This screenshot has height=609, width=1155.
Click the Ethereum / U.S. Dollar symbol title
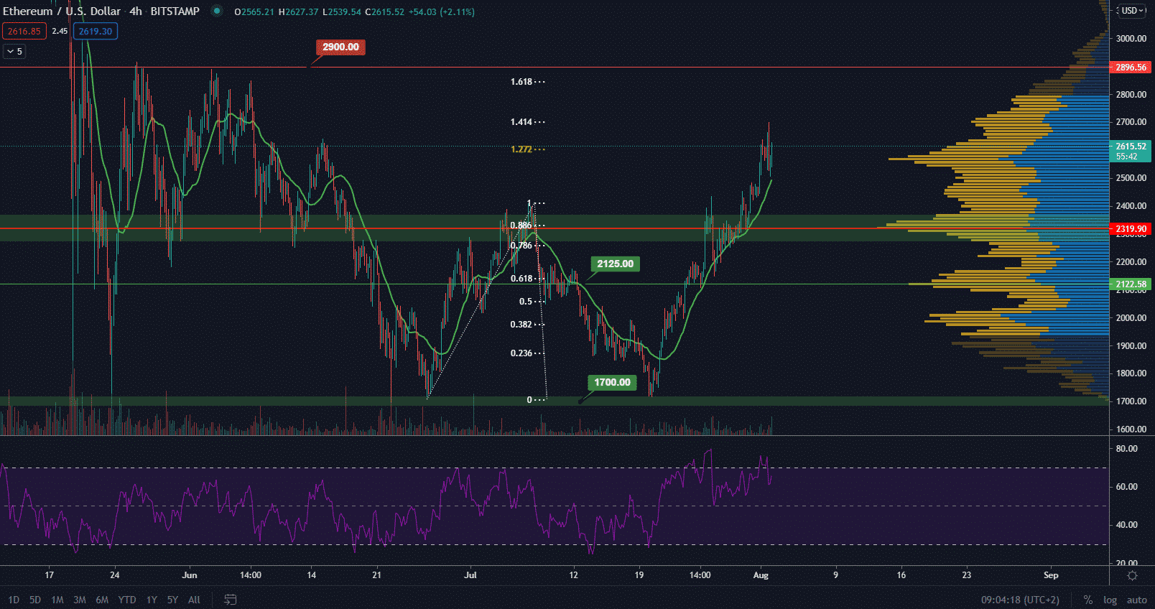tap(62, 11)
